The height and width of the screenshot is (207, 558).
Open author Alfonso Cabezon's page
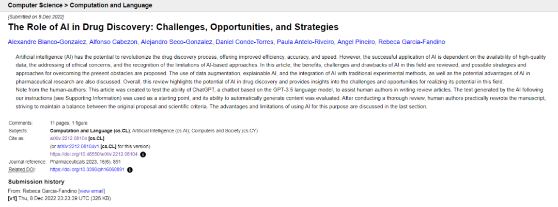[112, 42]
